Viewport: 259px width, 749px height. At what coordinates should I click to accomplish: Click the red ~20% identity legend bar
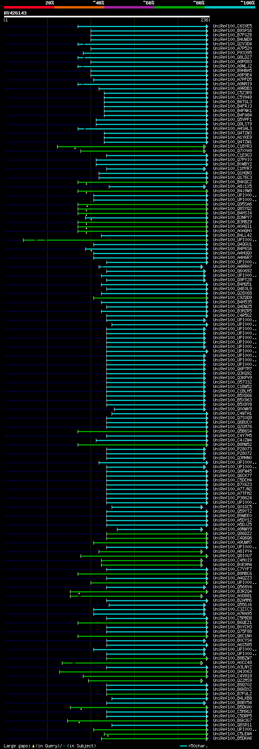29,7
